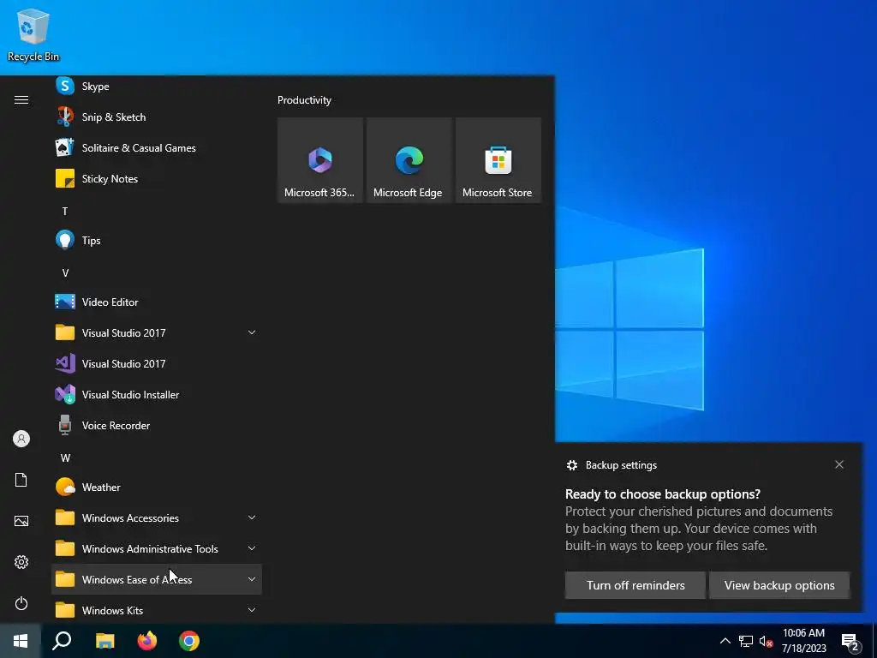Open the Weather app
This screenshot has height=658, width=877.
157,487
